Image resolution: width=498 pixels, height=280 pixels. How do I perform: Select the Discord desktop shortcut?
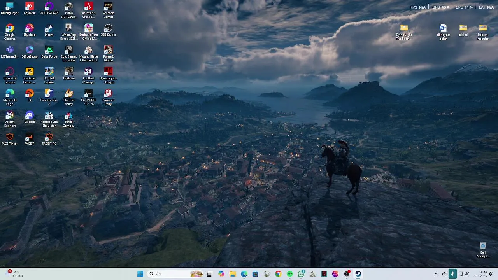click(x=30, y=117)
